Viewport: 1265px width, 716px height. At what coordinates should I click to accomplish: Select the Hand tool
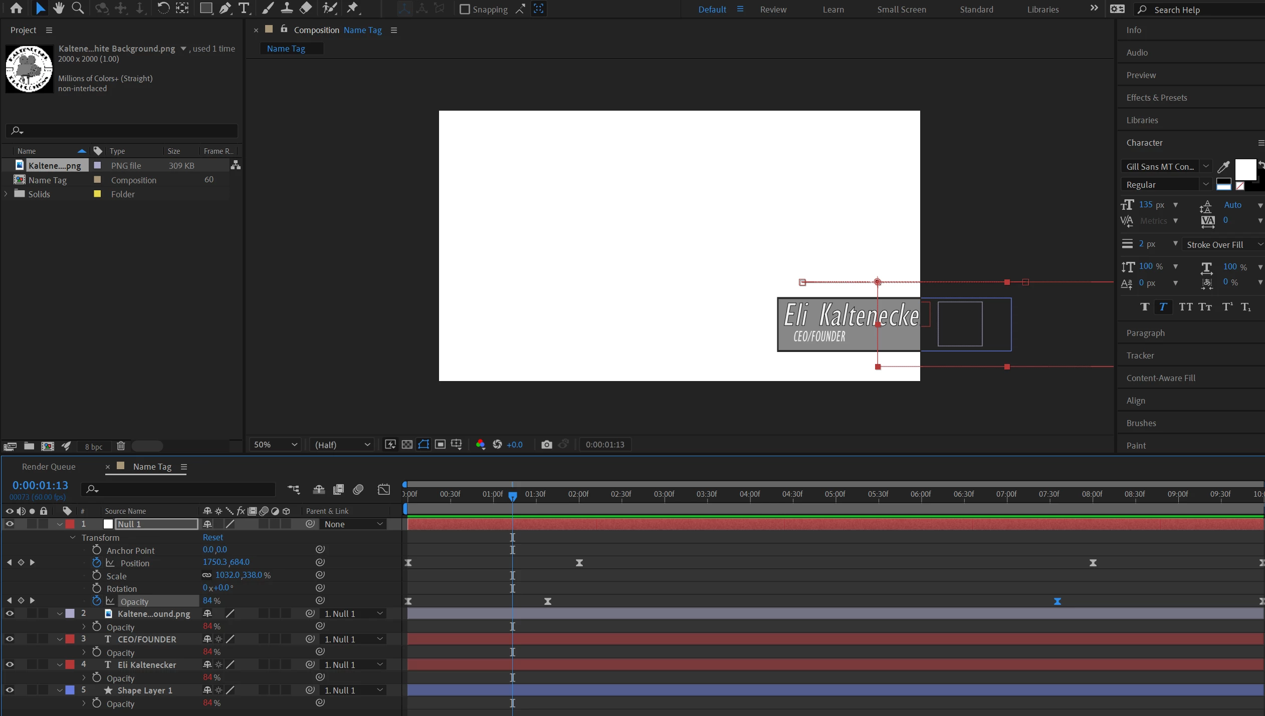(x=59, y=8)
